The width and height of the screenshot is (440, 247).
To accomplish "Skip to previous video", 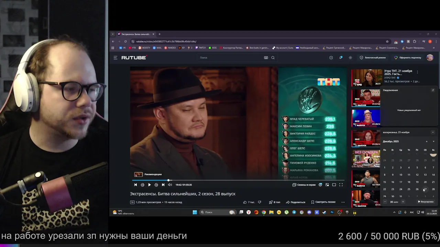I will point(135,185).
